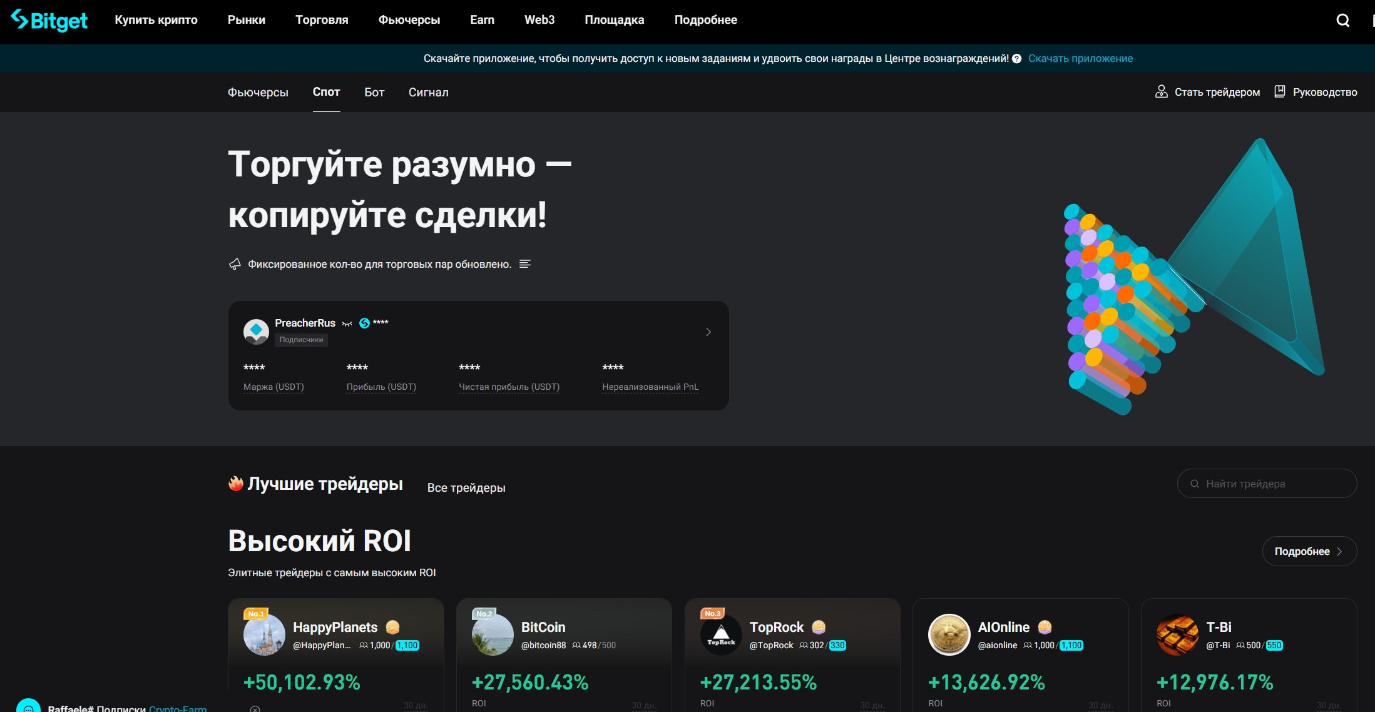Switch to the Сигнал tab
The width and height of the screenshot is (1375, 712).
429,93
